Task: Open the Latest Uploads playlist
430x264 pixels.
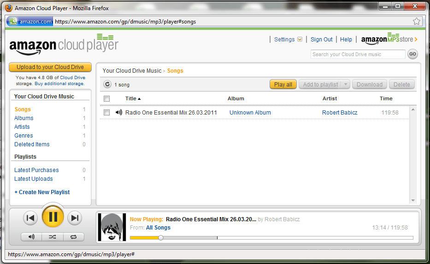Action: (x=34, y=179)
